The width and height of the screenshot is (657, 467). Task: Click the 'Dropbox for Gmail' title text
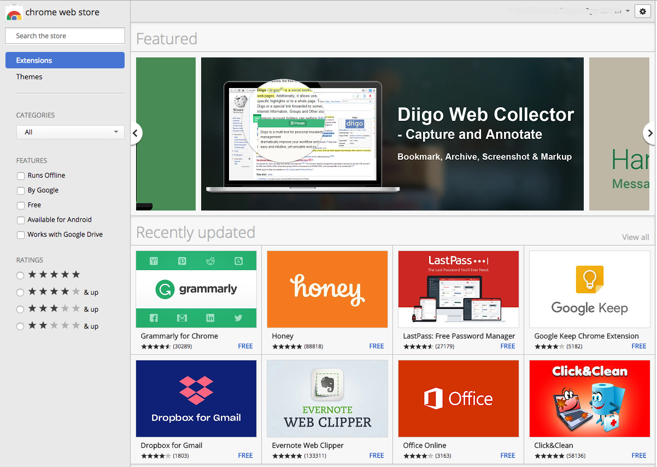(172, 445)
